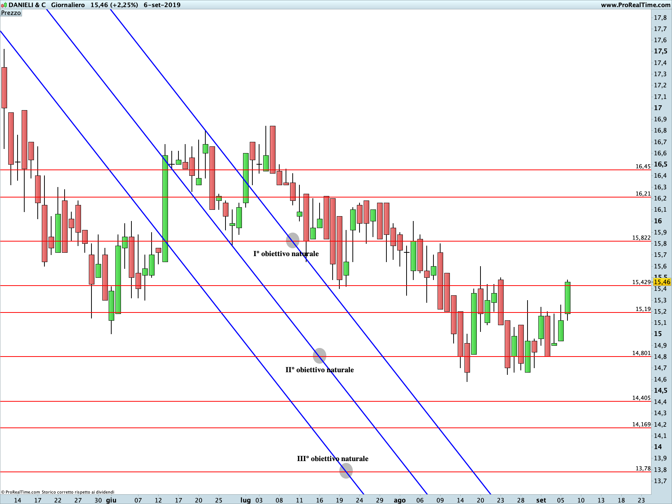The image size is (672, 504).
Task: Click the 6-set-2019 date label
Action: pyautogui.click(x=162, y=5)
